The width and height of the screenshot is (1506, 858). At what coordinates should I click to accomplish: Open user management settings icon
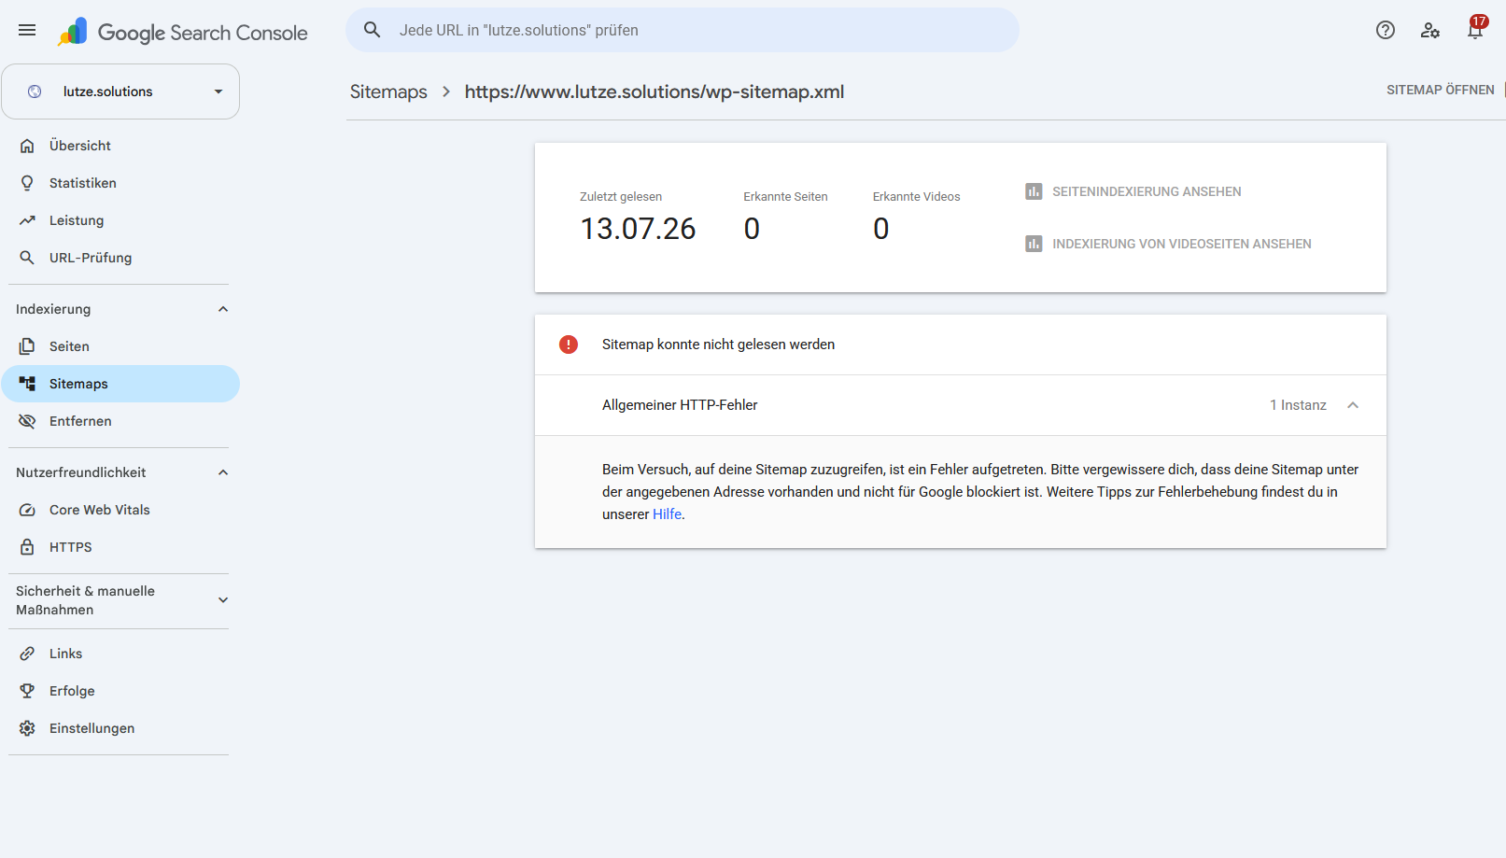point(1430,30)
